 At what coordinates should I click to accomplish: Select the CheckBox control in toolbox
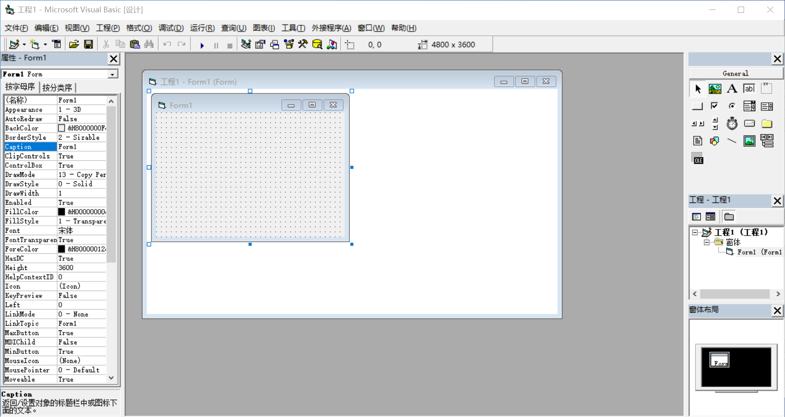click(715, 106)
